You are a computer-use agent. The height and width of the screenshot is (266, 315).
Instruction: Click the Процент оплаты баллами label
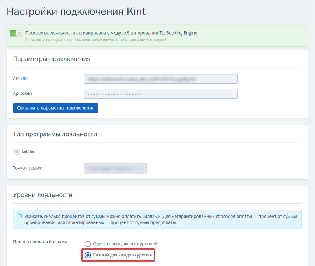point(40,242)
